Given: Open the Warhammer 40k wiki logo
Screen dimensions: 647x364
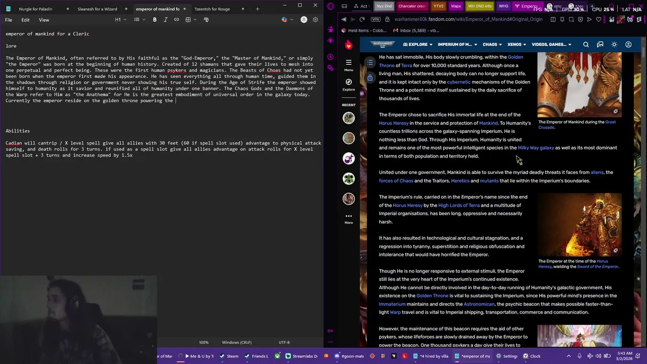Looking at the screenshot, I should click(383, 44).
